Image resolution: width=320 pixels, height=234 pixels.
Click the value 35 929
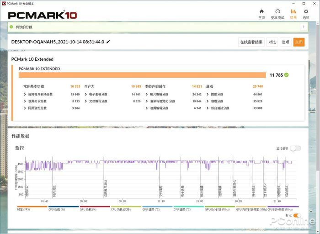tap(258, 101)
